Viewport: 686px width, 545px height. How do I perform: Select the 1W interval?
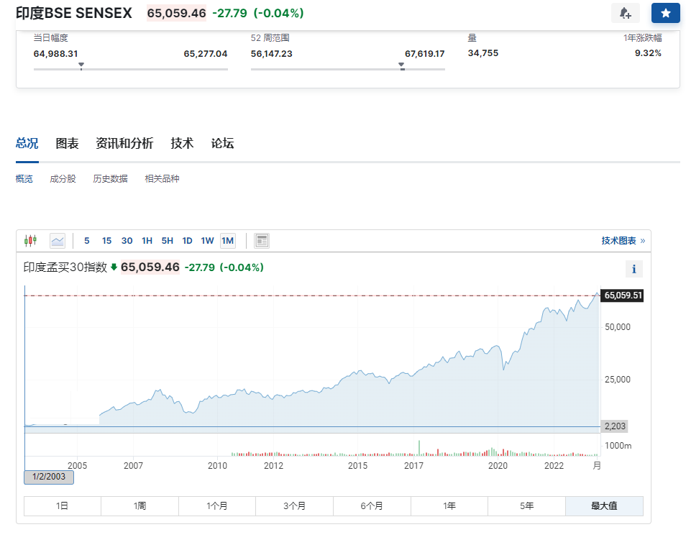(x=207, y=241)
